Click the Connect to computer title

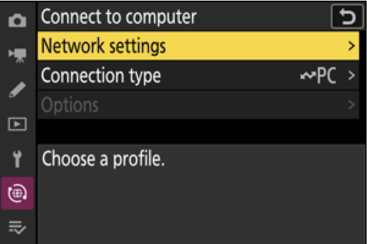tap(119, 17)
